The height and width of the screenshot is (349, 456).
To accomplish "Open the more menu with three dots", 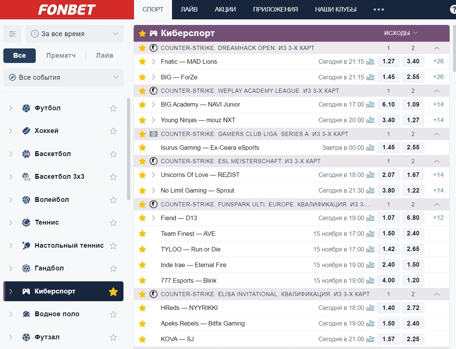I will pos(379,10).
